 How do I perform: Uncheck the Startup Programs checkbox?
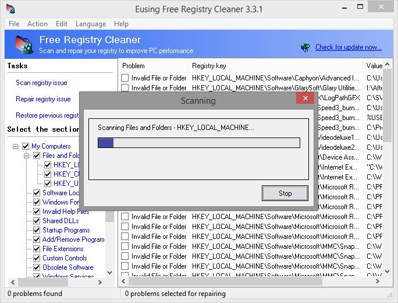point(37,230)
